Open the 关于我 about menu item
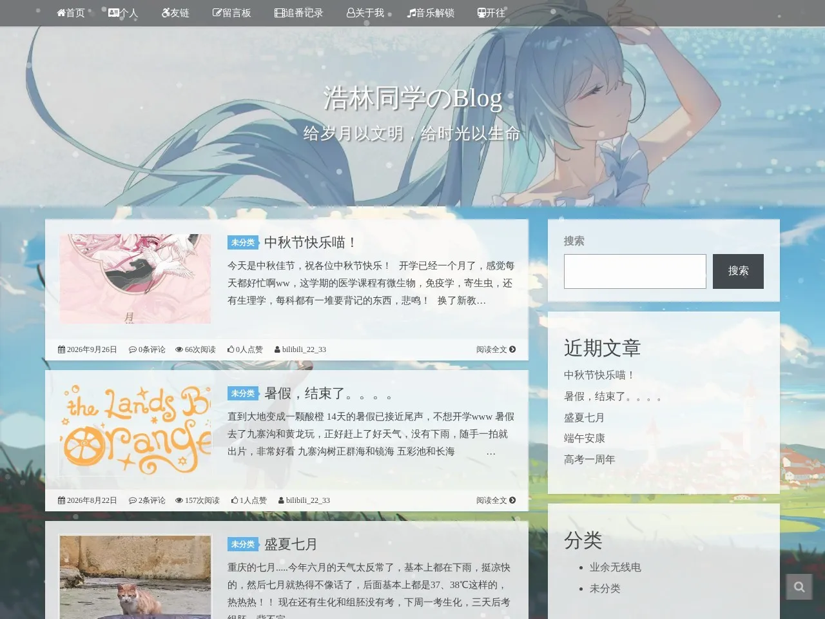 [x=365, y=13]
